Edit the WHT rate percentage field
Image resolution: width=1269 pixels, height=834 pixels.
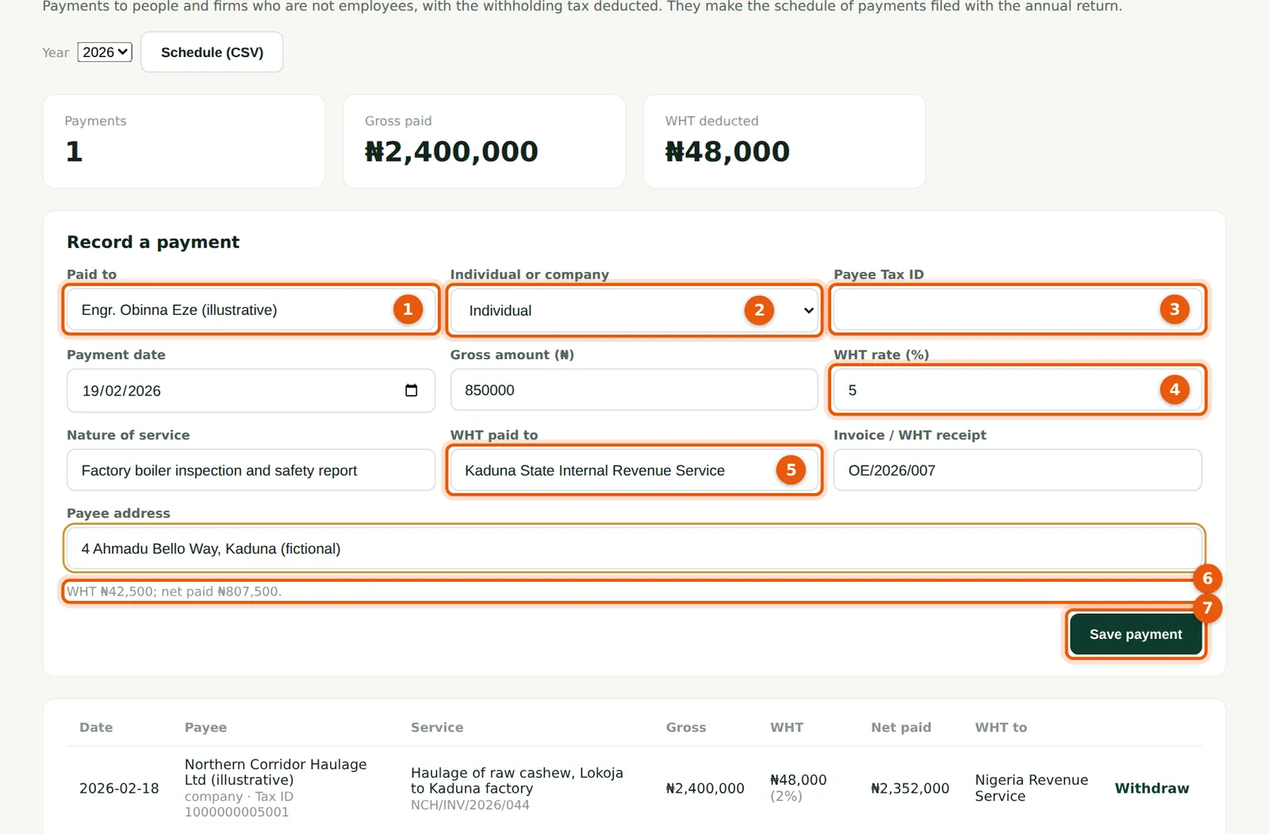tap(1018, 390)
